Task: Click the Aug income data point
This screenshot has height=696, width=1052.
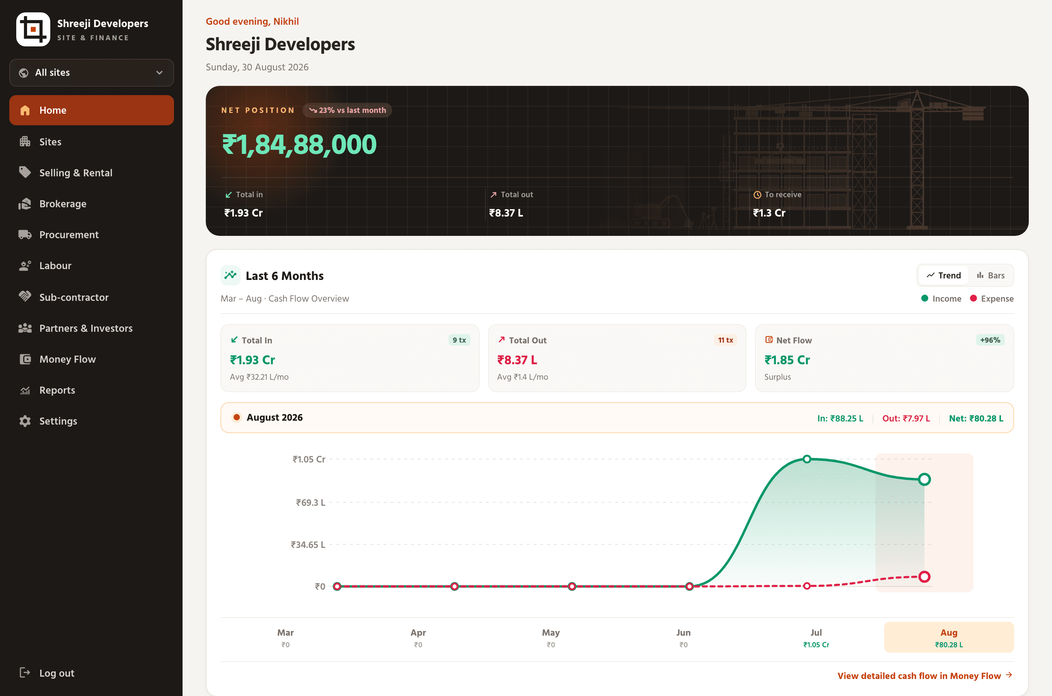Action: click(924, 479)
